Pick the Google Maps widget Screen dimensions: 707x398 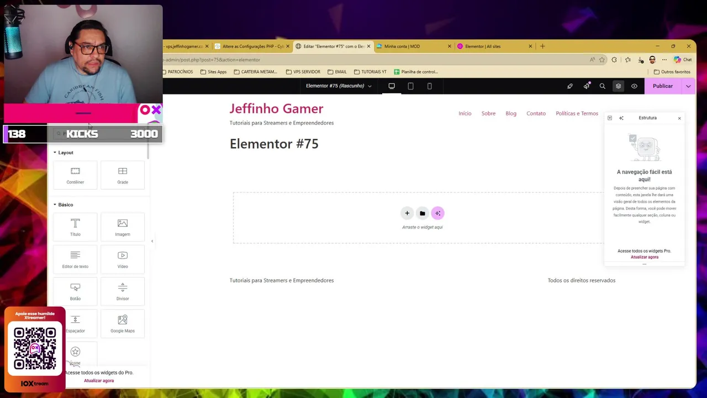point(123,323)
